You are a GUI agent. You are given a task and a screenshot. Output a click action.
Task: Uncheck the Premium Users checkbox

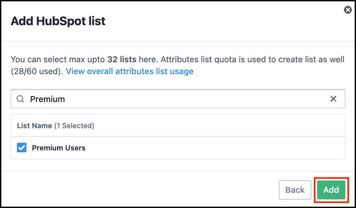(22, 148)
